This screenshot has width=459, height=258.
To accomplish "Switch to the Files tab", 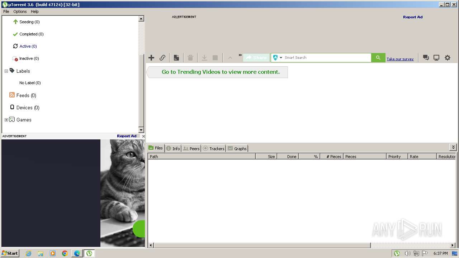I will (x=156, y=148).
